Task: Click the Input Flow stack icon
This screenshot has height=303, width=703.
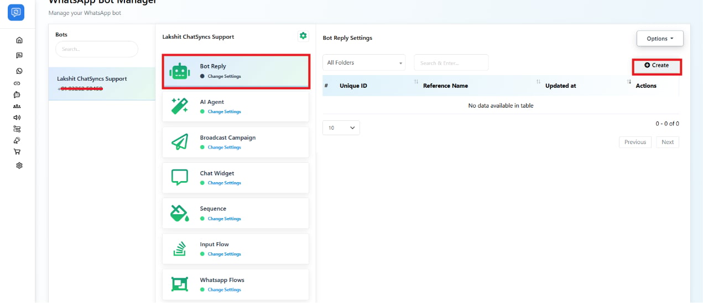Action: pyautogui.click(x=179, y=248)
